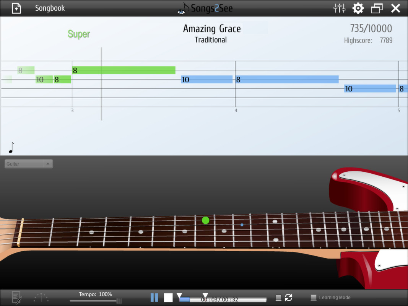
Task: Open the Guitar instrument dropdown
Action: click(x=28, y=164)
